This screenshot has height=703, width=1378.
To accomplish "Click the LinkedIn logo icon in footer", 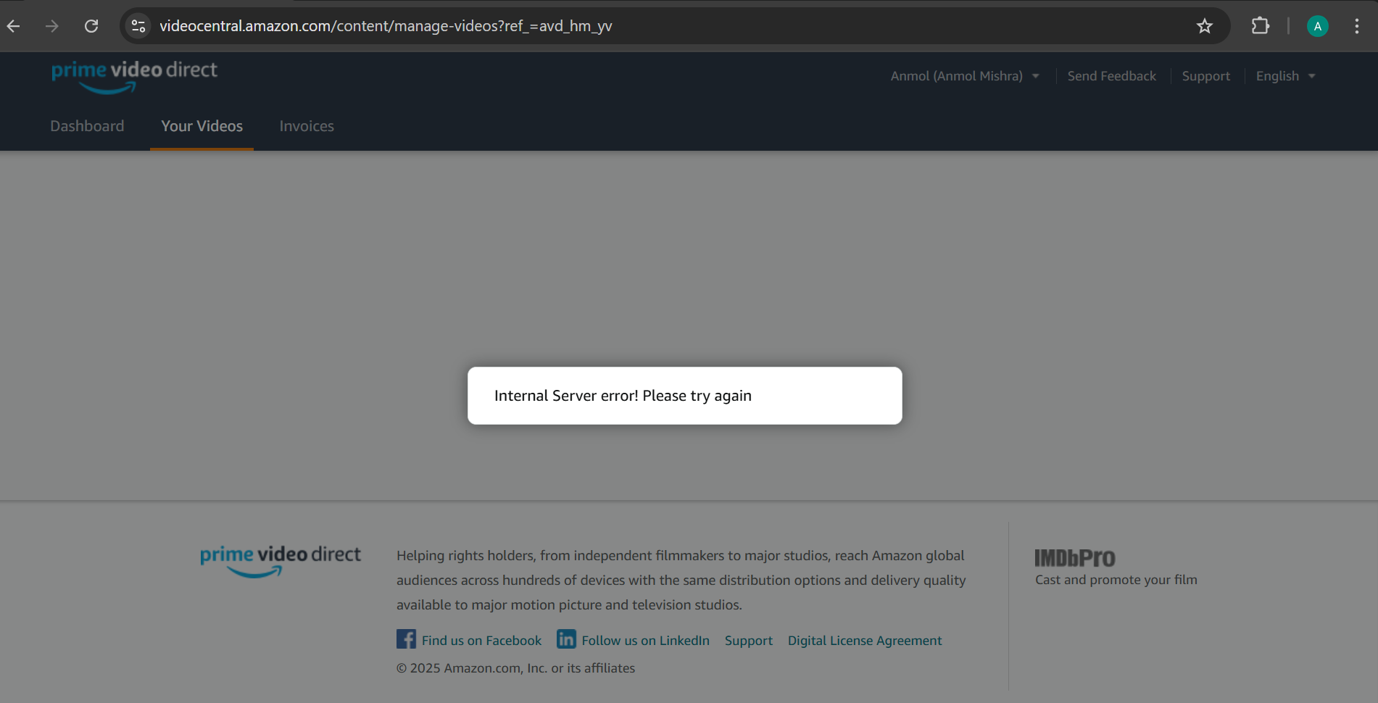I will (x=566, y=639).
